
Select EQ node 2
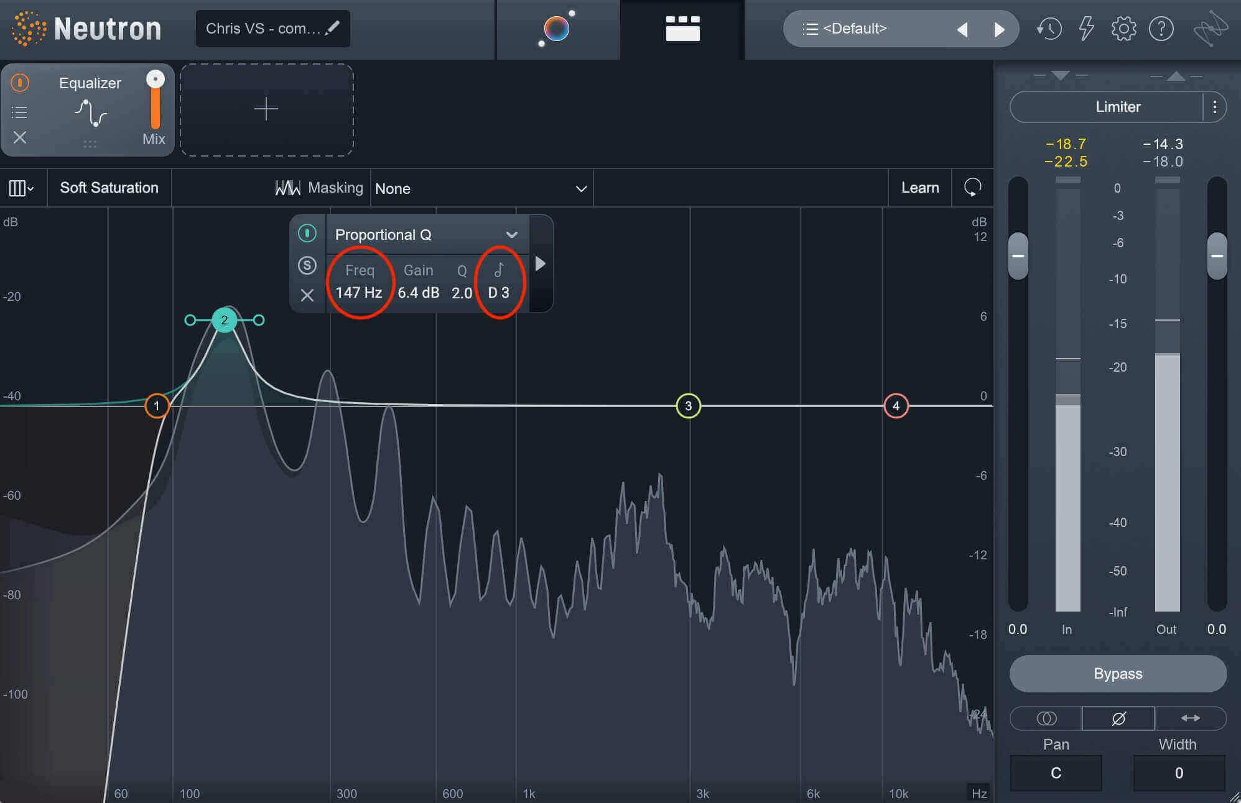224,320
